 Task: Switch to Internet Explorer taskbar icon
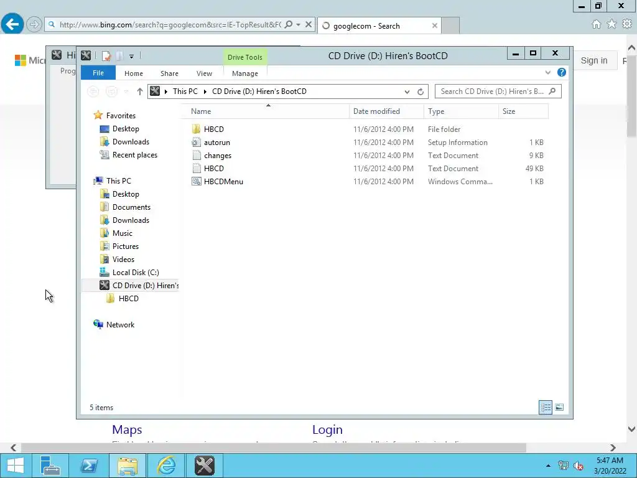pyautogui.click(x=166, y=466)
